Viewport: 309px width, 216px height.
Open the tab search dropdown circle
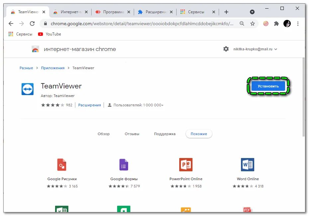coord(252,12)
